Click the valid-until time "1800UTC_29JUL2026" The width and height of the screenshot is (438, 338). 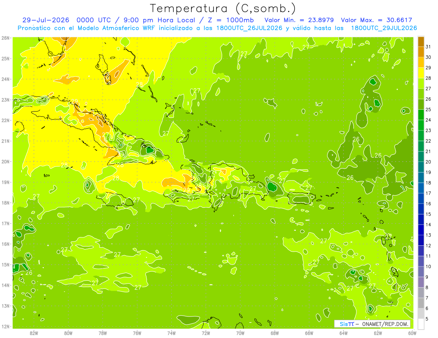[x=384, y=28]
